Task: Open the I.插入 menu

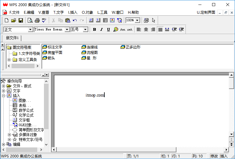Action: (73, 12)
